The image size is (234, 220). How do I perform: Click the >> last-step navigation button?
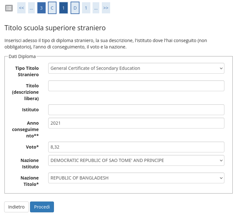[x=106, y=8]
